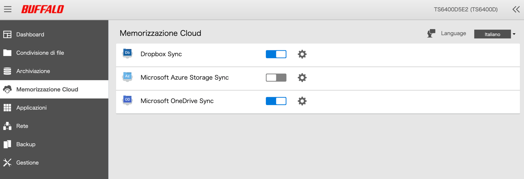Disable the Dropbox Sync toggle
Viewport: 524px width, 179px height.
[x=276, y=54]
